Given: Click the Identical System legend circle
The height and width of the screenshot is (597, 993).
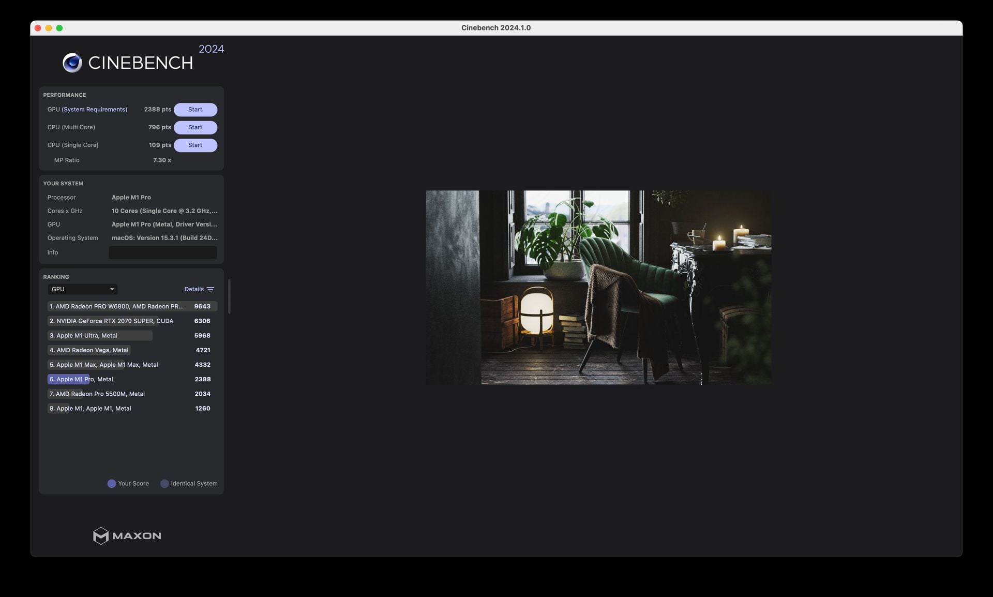Looking at the screenshot, I should coord(164,484).
